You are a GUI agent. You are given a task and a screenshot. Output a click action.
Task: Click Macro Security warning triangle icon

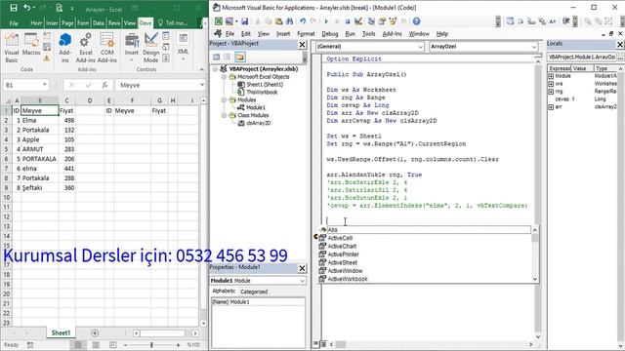[x=47, y=58]
